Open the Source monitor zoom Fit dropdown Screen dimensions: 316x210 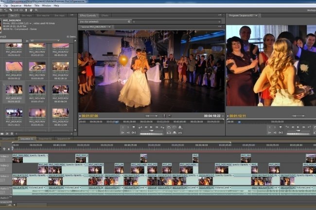click(151, 116)
